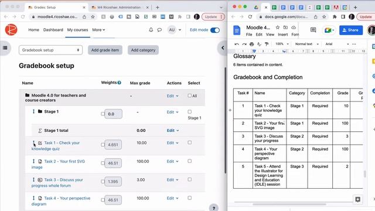Reload the Moodle browser page
The image size is (375, 211).
(23, 17)
